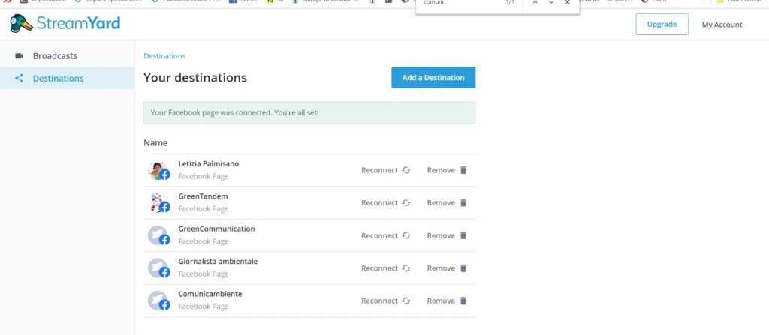Click refresh icon for Letizia Palmisano
769x335 pixels.
pos(406,170)
